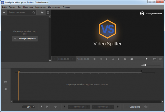165x112 pixels.
Task: Collapse the media panel with the up arrow
Action: click(50, 17)
